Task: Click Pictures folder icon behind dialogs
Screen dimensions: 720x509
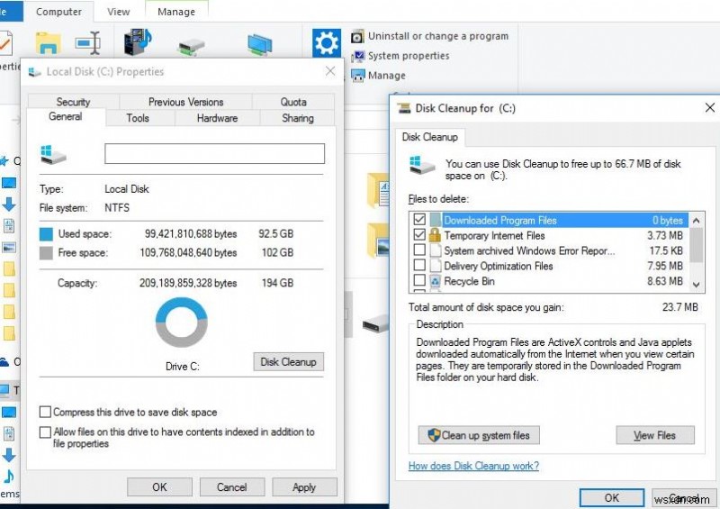Action: [x=378, y=241]
